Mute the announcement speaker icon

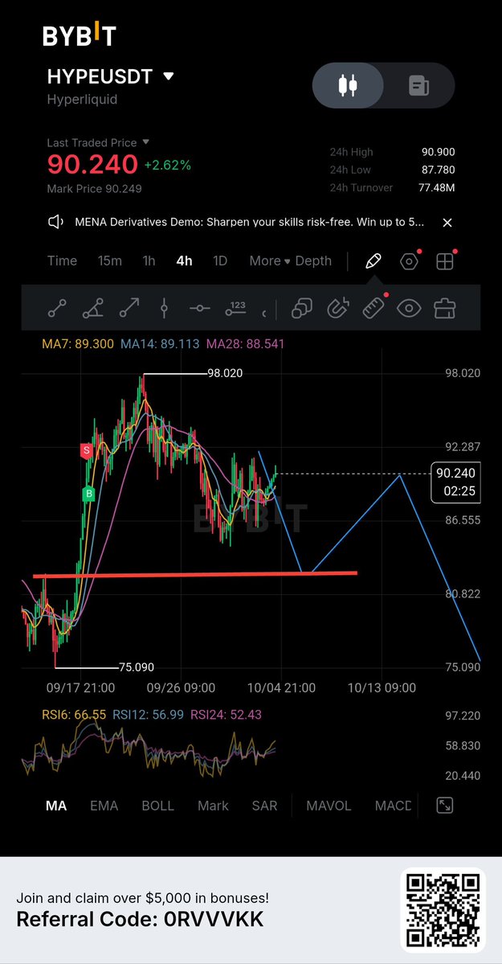[x=56, y=222]
